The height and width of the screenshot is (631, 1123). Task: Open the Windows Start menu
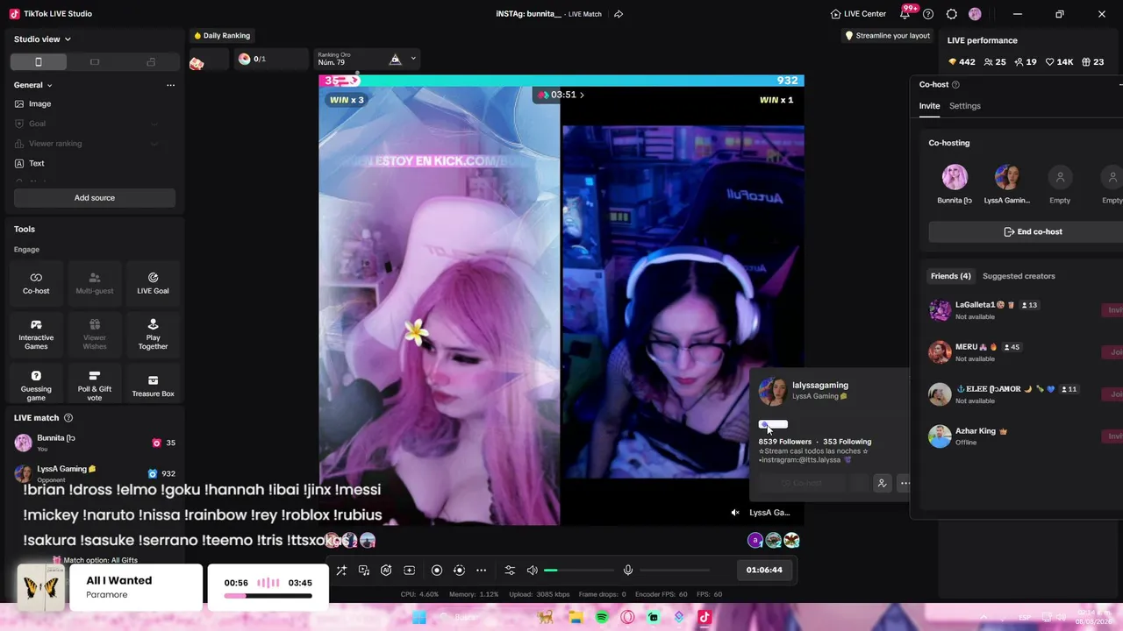click(x=419, y=617)
